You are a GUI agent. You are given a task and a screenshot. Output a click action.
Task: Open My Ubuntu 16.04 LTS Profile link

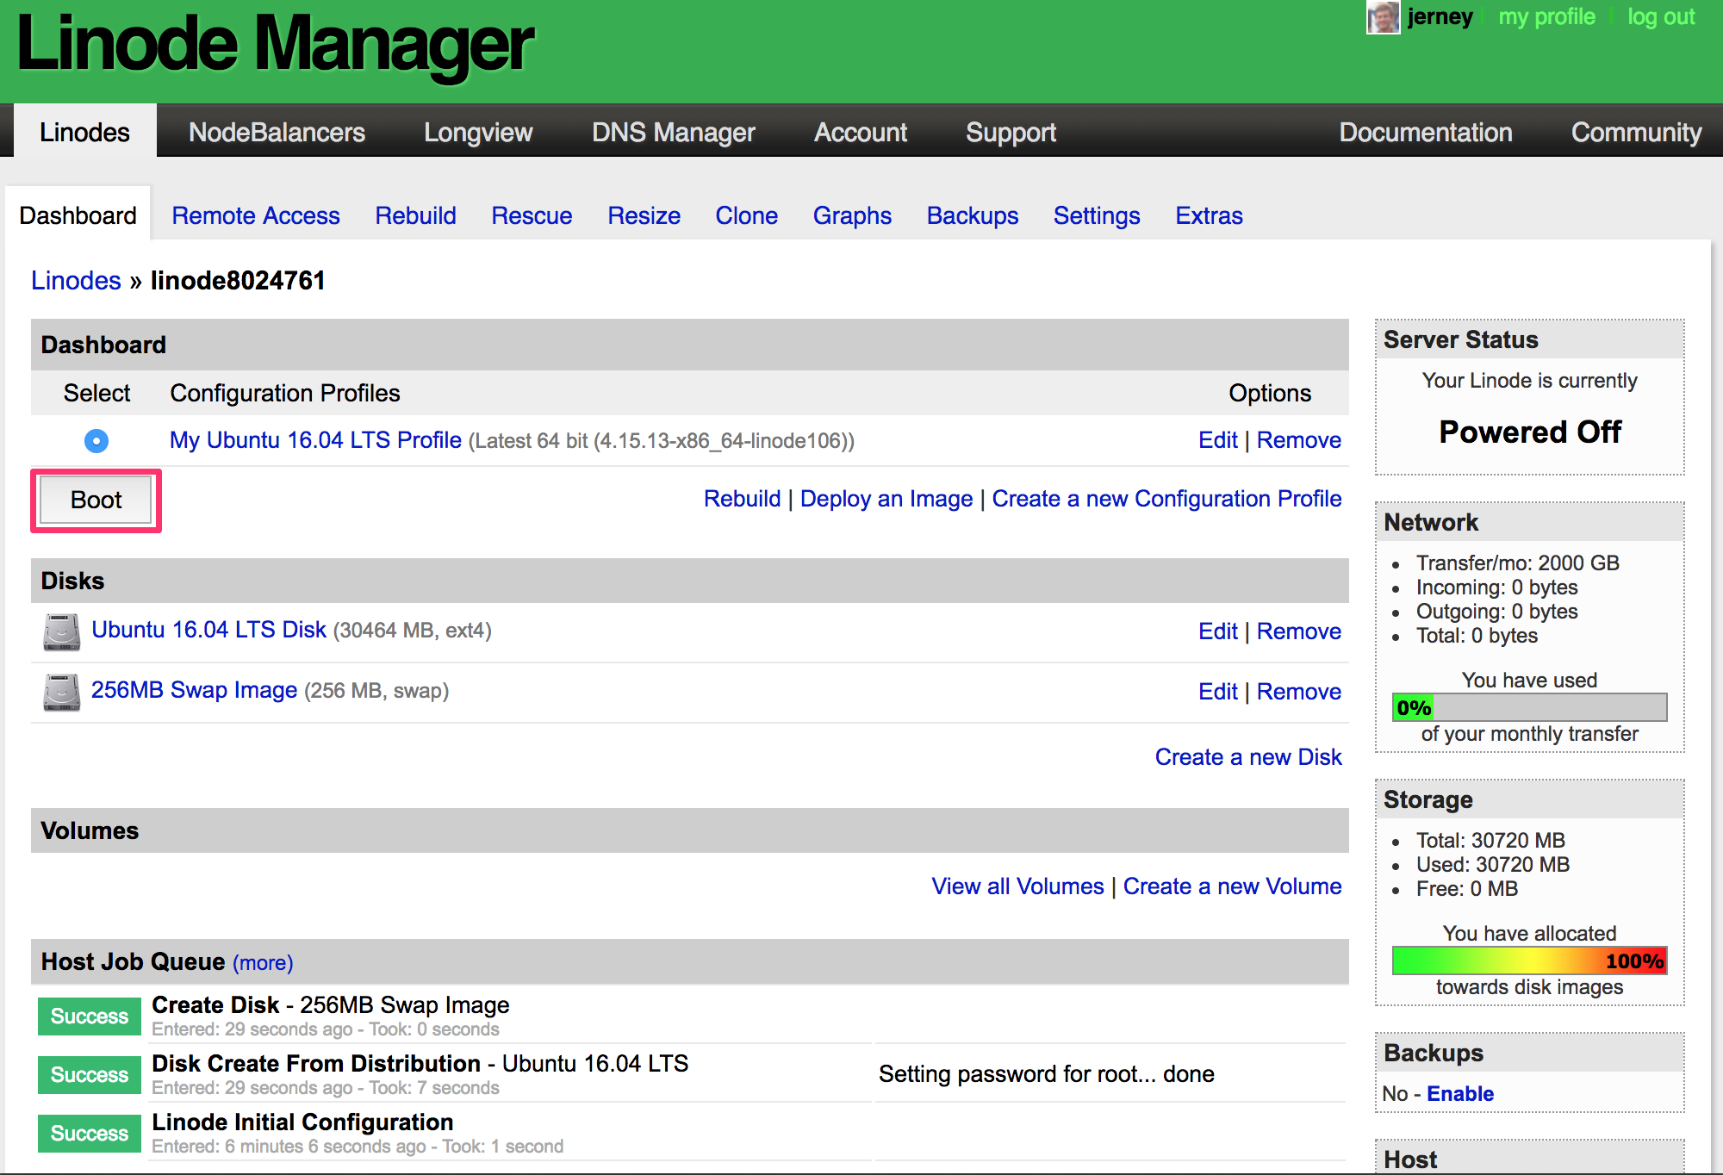tap(315, 440)
